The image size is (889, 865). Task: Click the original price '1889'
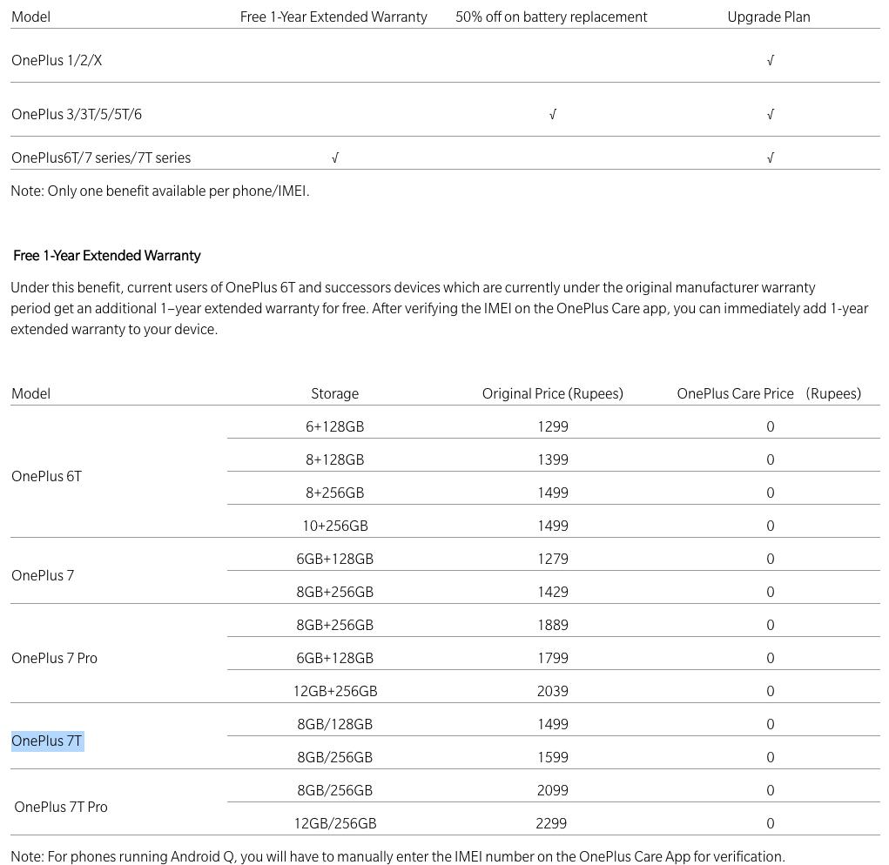(553, 625)
